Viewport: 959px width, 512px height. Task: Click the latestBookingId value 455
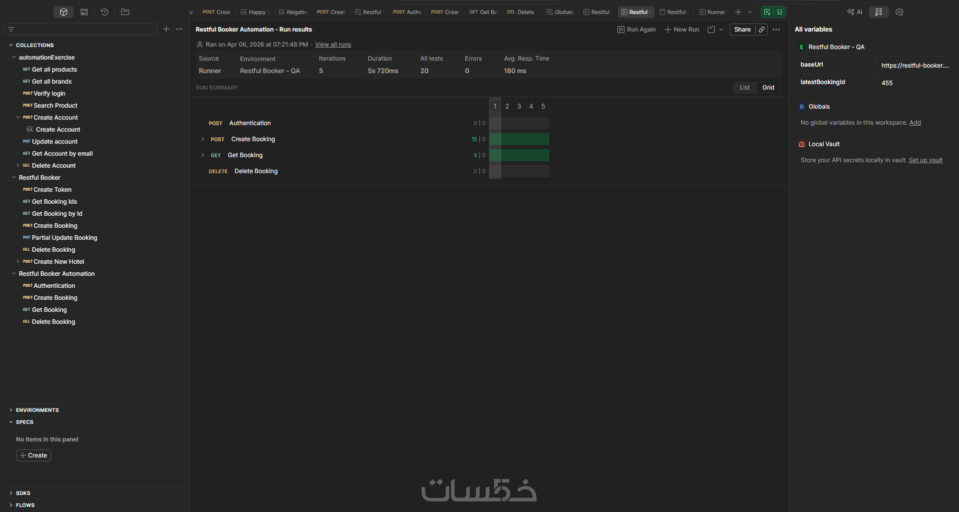887,83
